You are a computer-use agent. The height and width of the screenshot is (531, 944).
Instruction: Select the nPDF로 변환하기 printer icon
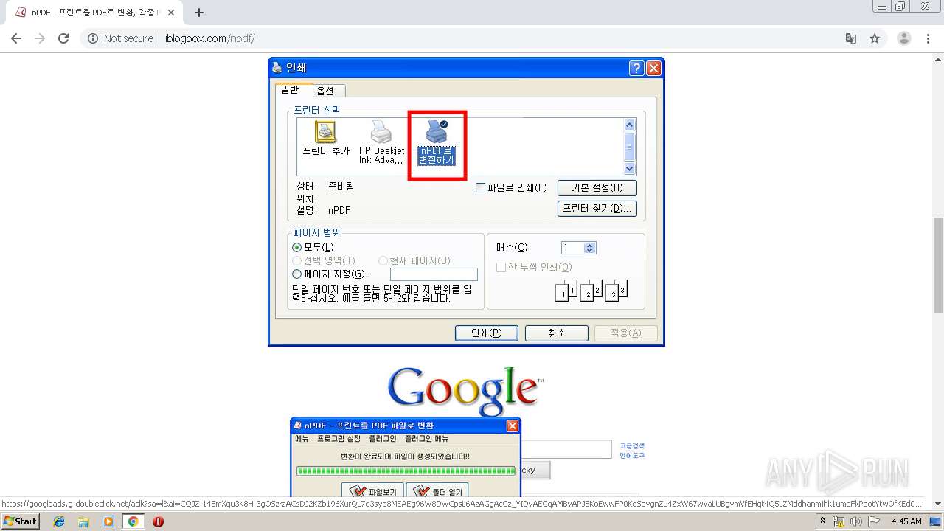437,144
